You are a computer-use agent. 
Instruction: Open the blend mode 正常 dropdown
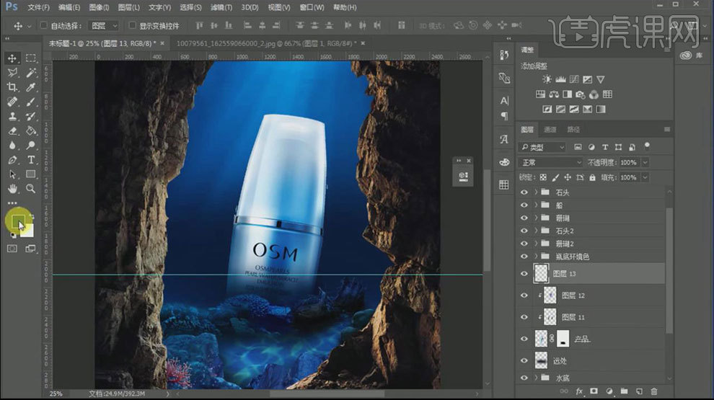point(550,162)
